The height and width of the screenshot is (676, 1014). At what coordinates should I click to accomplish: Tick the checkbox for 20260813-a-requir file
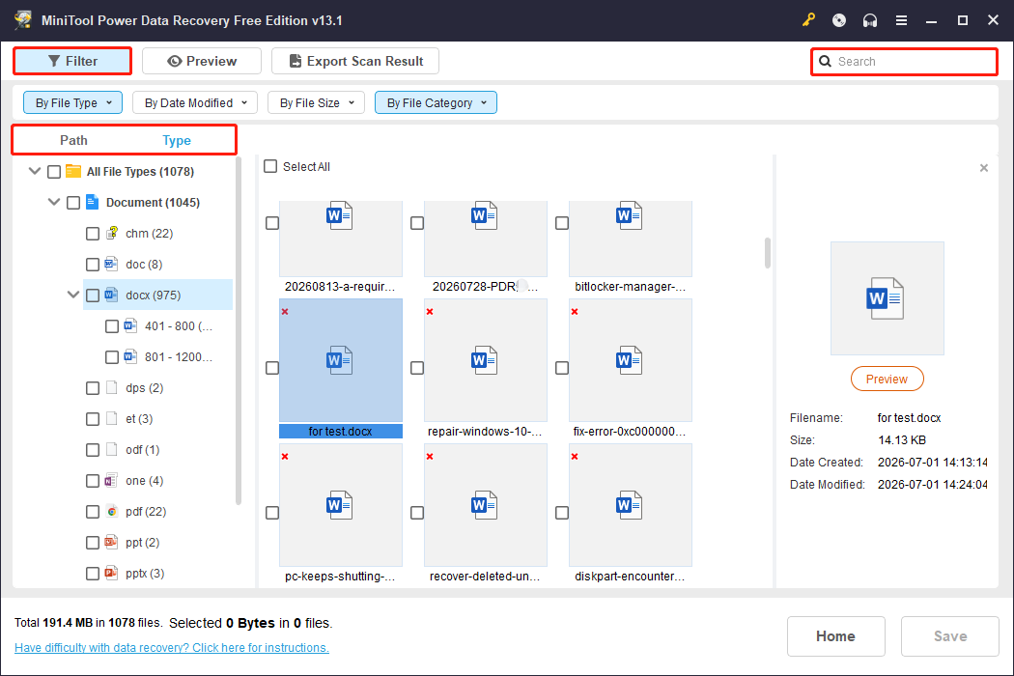(x=272, y=222)
